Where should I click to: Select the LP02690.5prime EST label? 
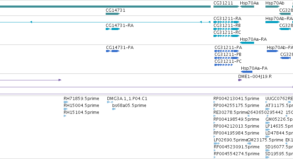pyautogui.click(x=231, y=140)
